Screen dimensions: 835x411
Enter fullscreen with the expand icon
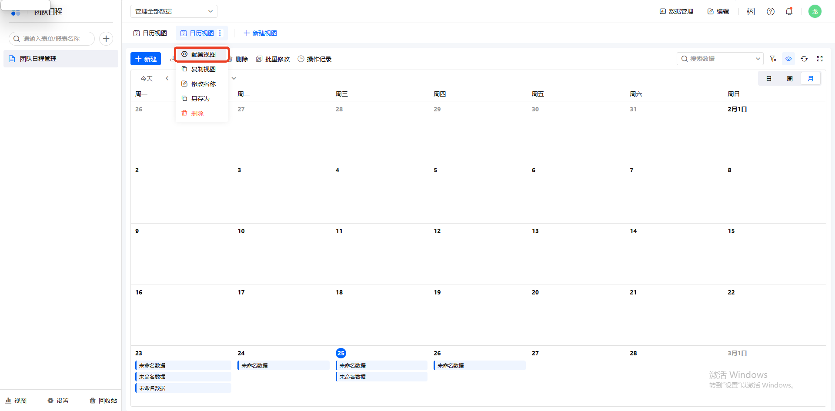(820, 59)
